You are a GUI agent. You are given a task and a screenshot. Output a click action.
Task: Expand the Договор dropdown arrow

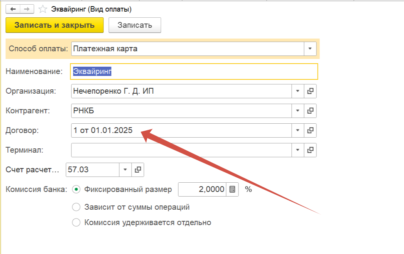pyautogui.click(x=298, y=130)
